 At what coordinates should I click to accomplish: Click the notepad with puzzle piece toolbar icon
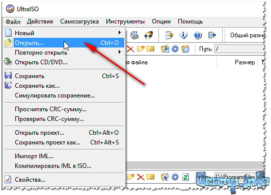point(169,35)
